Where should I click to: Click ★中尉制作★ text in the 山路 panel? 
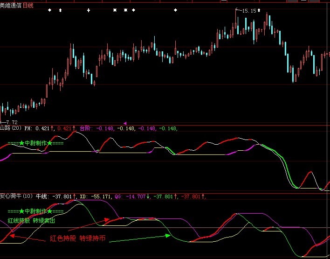(x=35, y=143)
